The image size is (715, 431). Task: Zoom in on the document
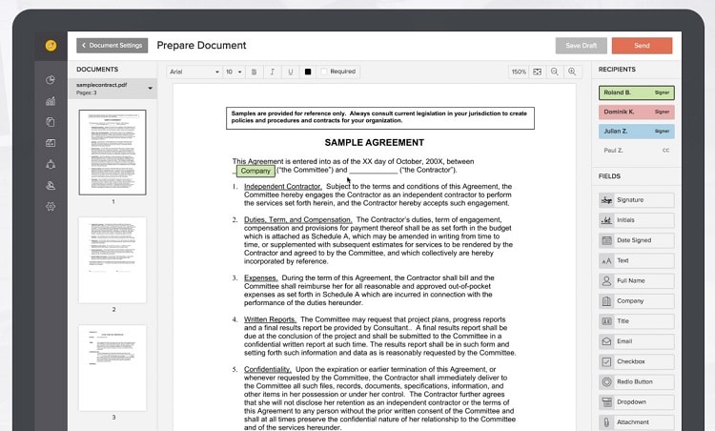(x=572, y=72)
